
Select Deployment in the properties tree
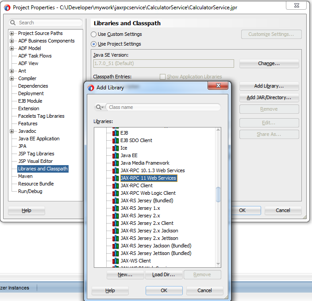(x=31, y=93)
